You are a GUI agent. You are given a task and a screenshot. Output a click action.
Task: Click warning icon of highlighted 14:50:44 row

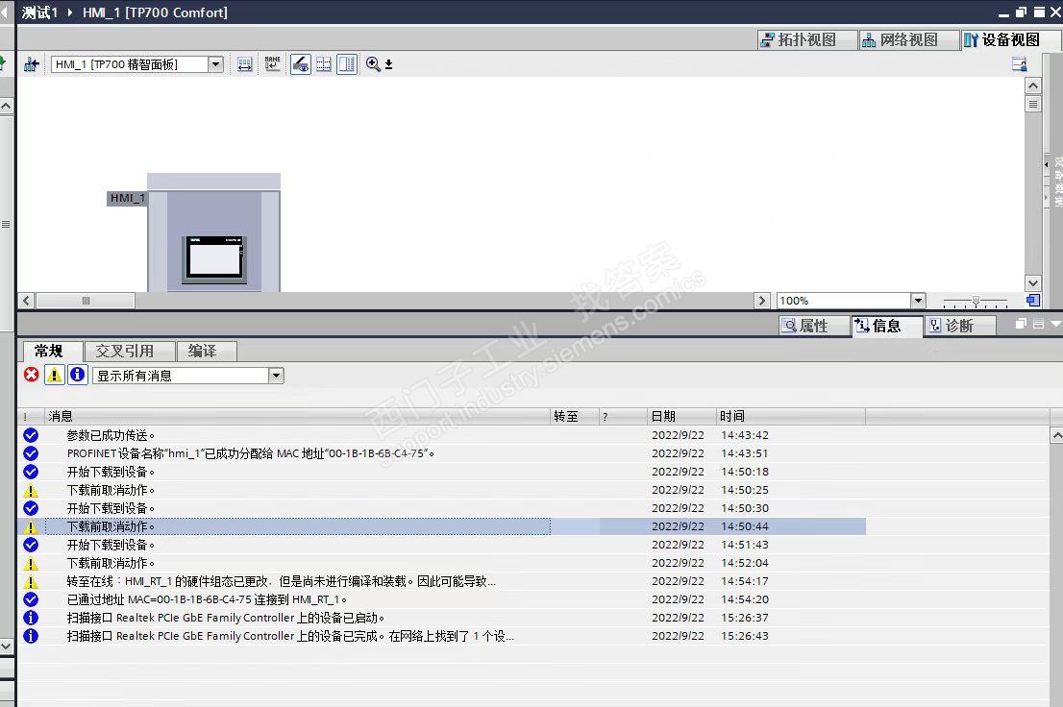(31, 526)
